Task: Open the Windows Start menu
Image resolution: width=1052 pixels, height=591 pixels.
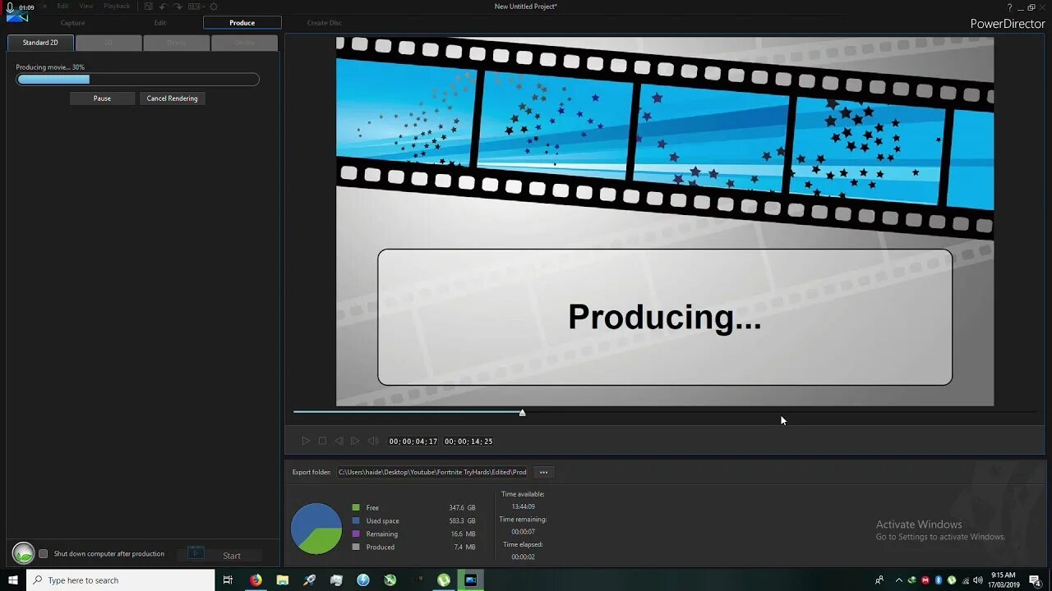Action: point(13,580)
